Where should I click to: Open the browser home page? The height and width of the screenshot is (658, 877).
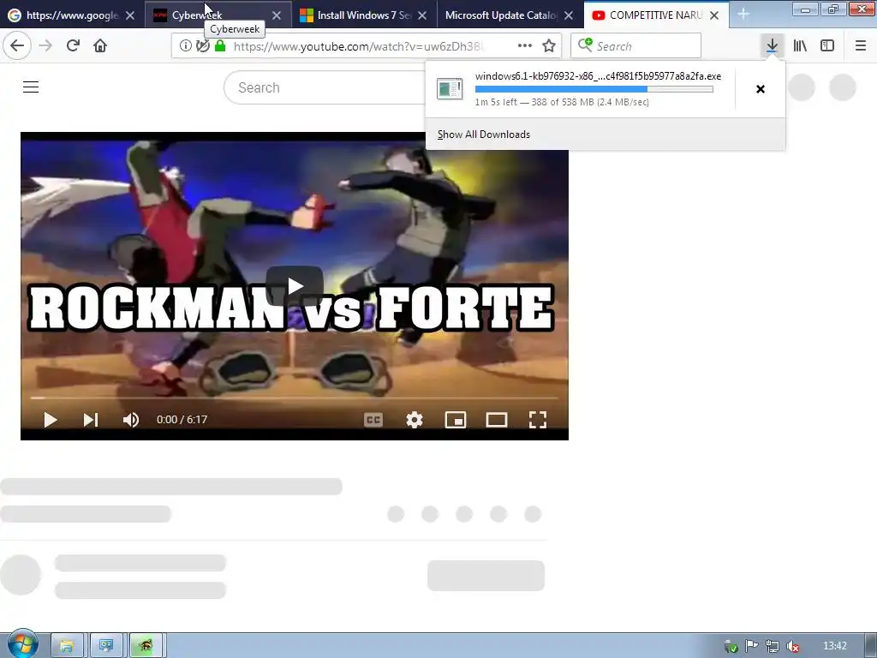pos(100,45)
